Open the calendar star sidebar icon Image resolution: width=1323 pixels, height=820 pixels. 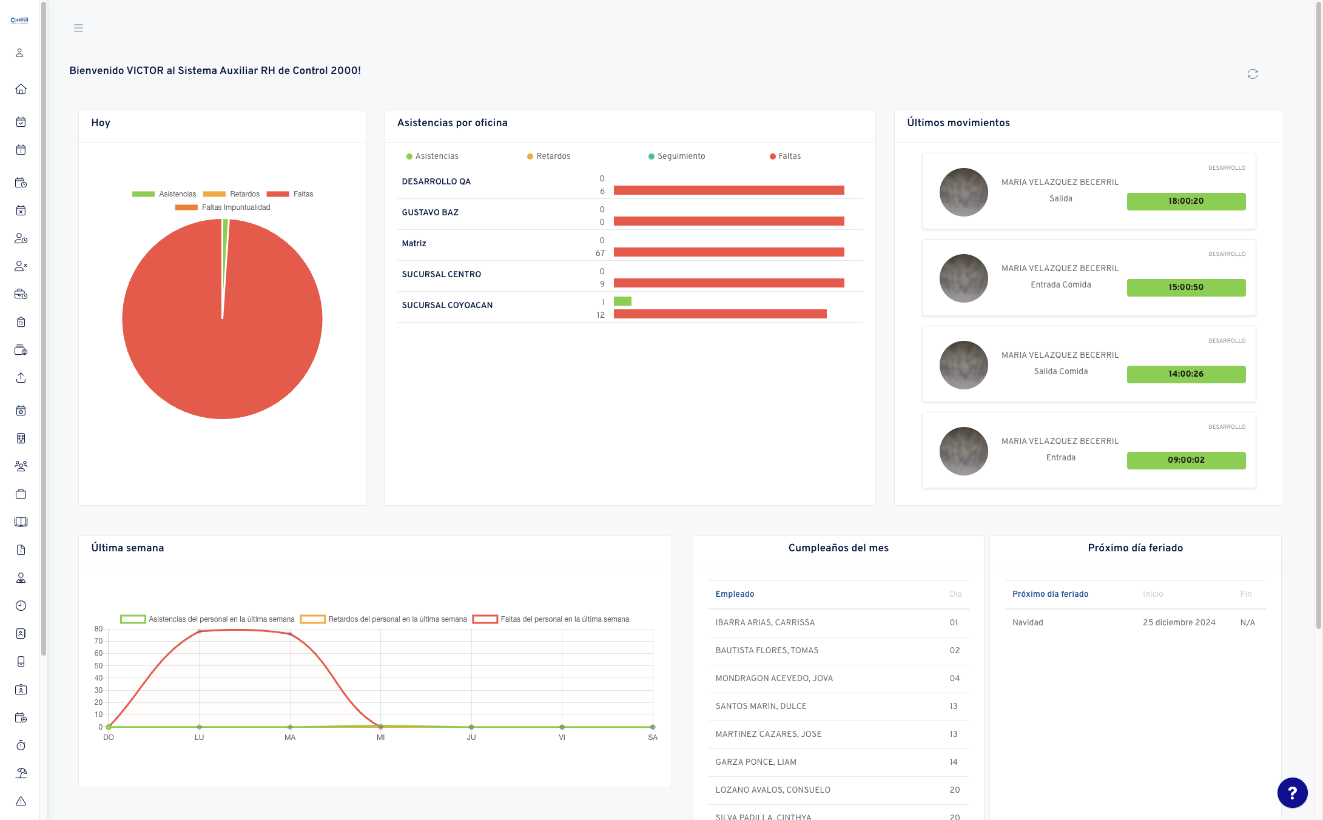[x=21, y=411]
